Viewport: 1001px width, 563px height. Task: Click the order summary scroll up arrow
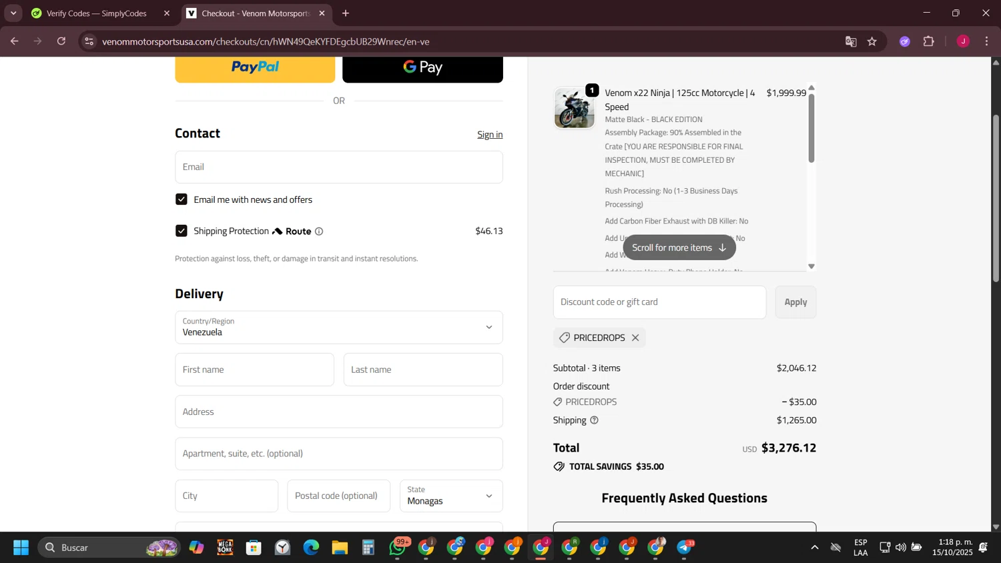click(811, 88)
